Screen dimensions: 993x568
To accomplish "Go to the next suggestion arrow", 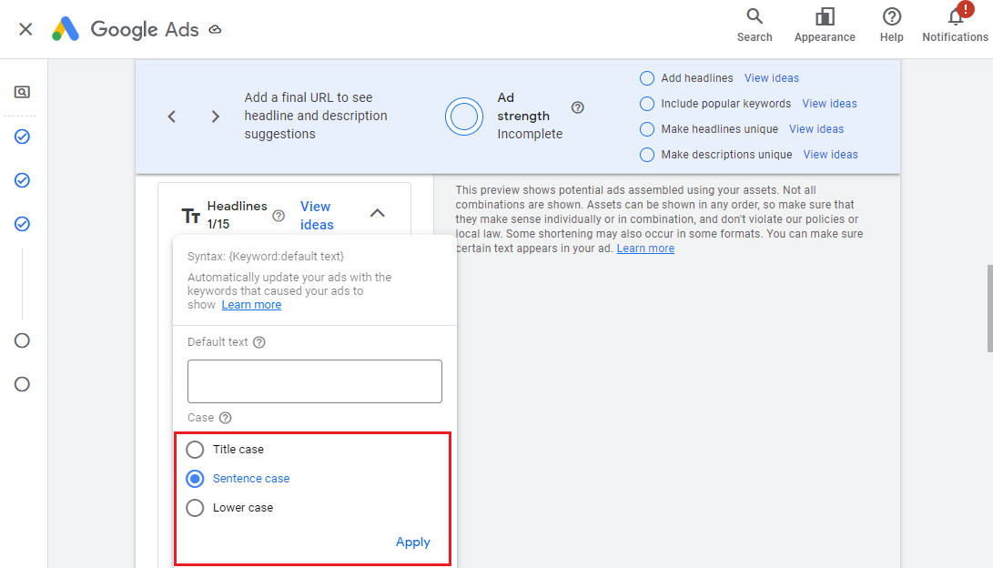I will coord(216,117).
